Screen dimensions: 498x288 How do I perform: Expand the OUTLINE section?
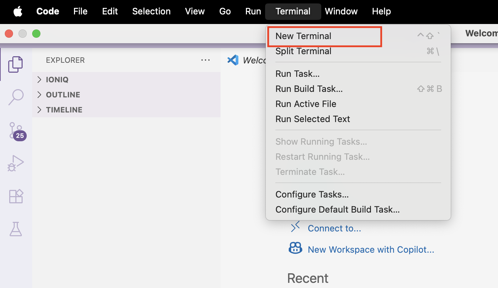[x=126, y=95]
